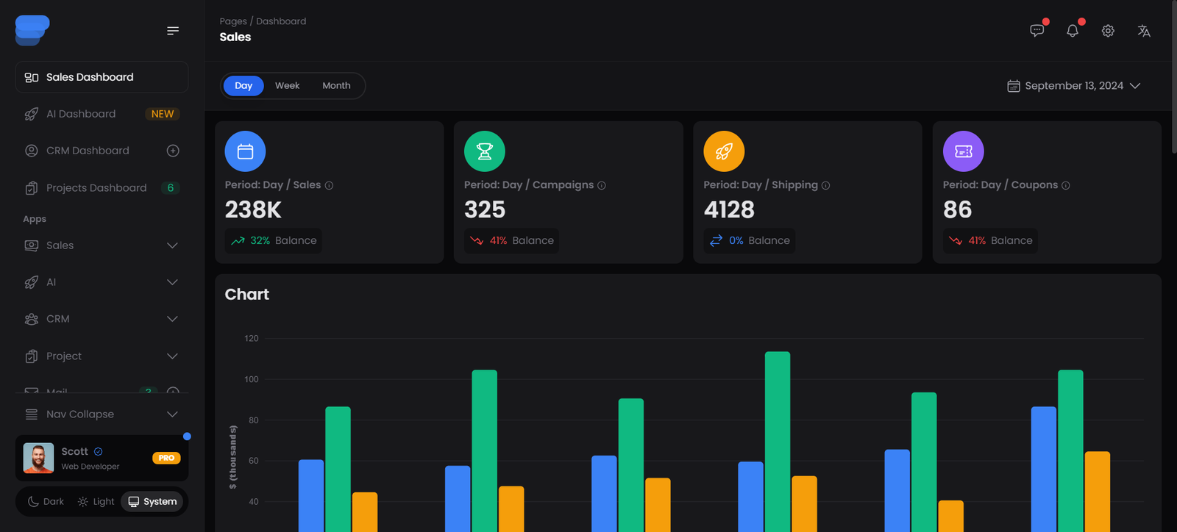Click the calendar icon beside September 13, 2024
1177x532 pixels.
(1014, 86)
